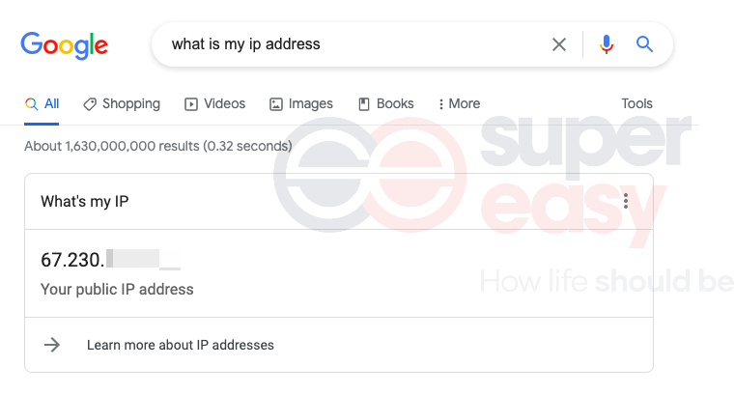735x395 pixels.
Task: Switch to Videos results
Action: 214,103
